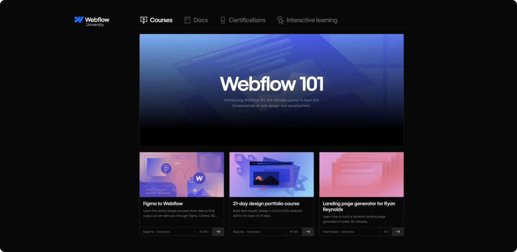
Task: Open 21-day portfolio course arrow button
Action: coord(308,232)
